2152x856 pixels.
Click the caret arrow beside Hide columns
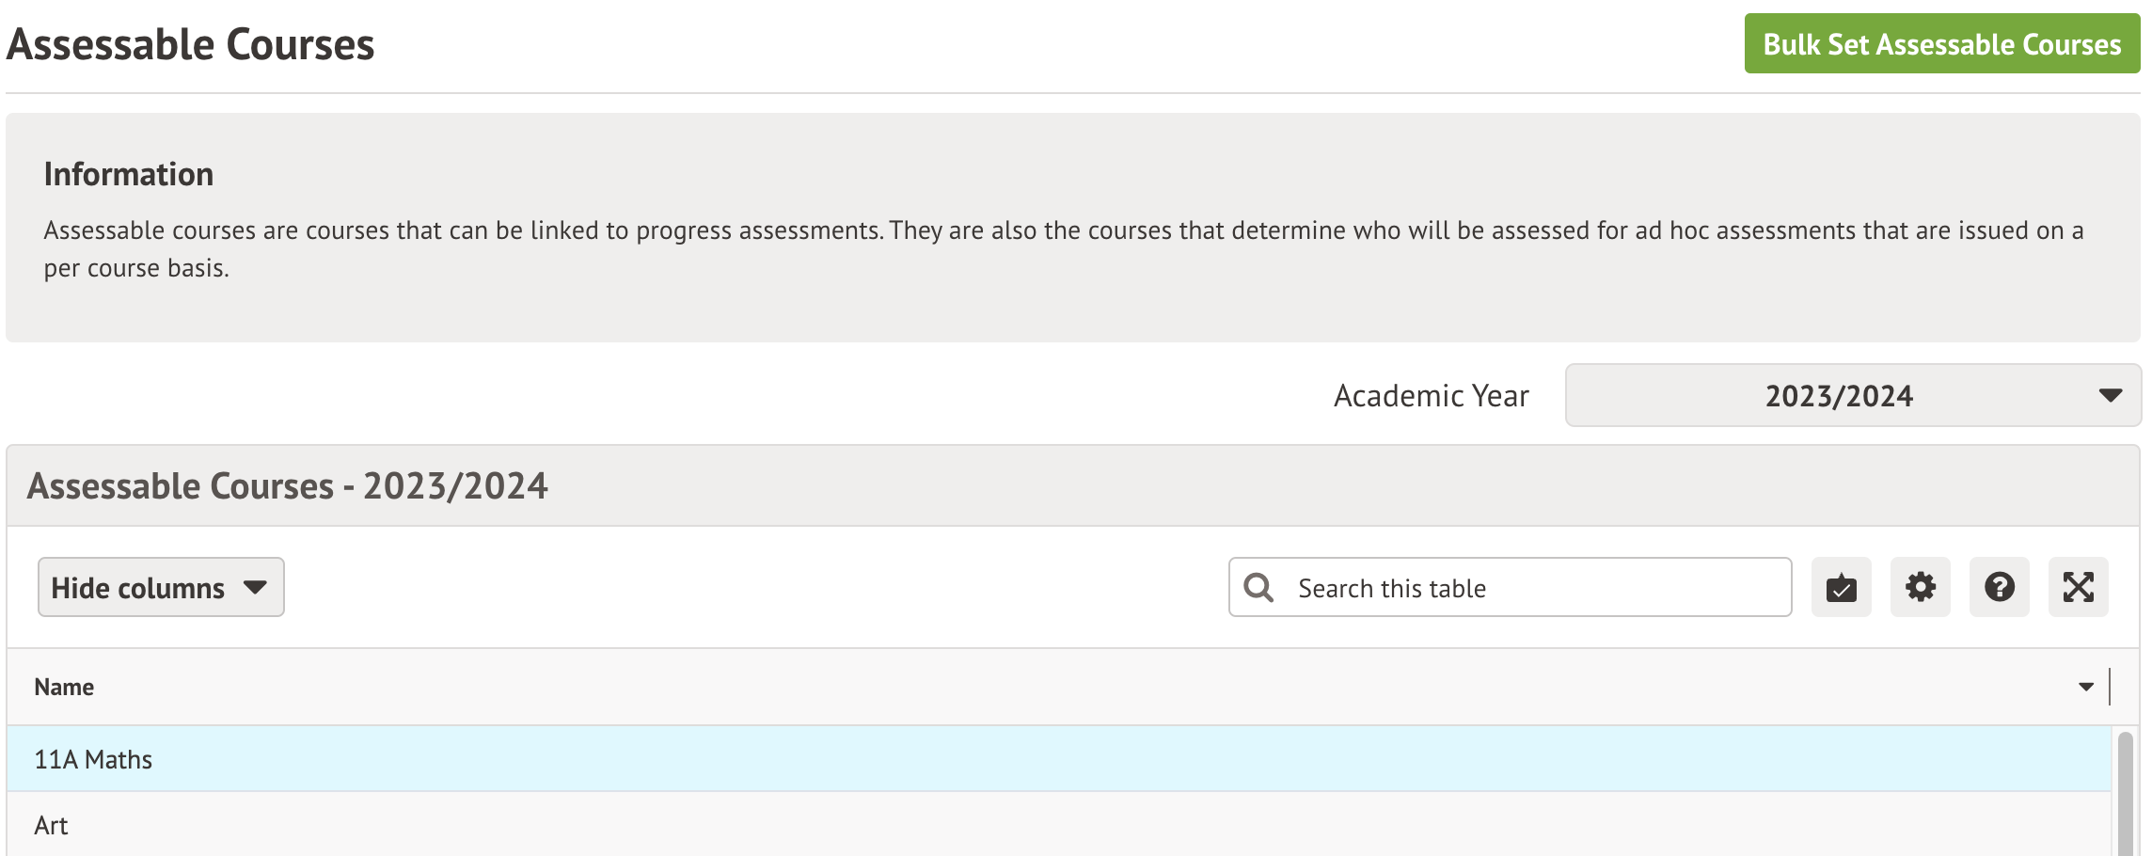(255, 588)
